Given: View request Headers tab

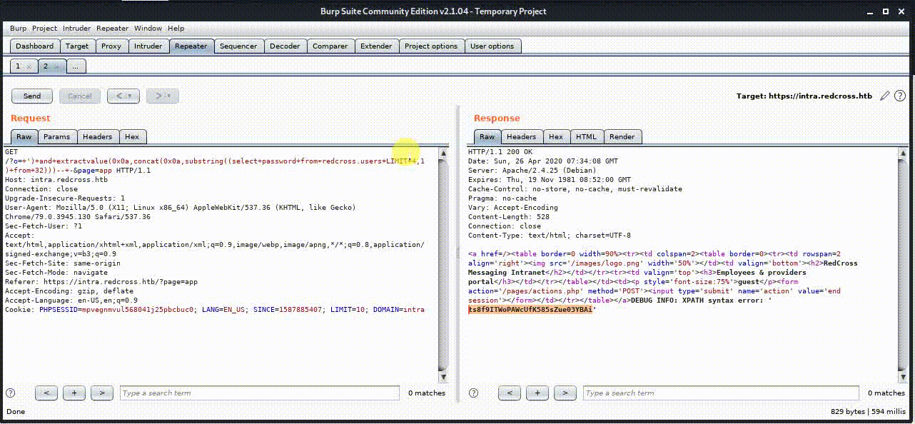Looking at the screenshot, I should (98, 136).
